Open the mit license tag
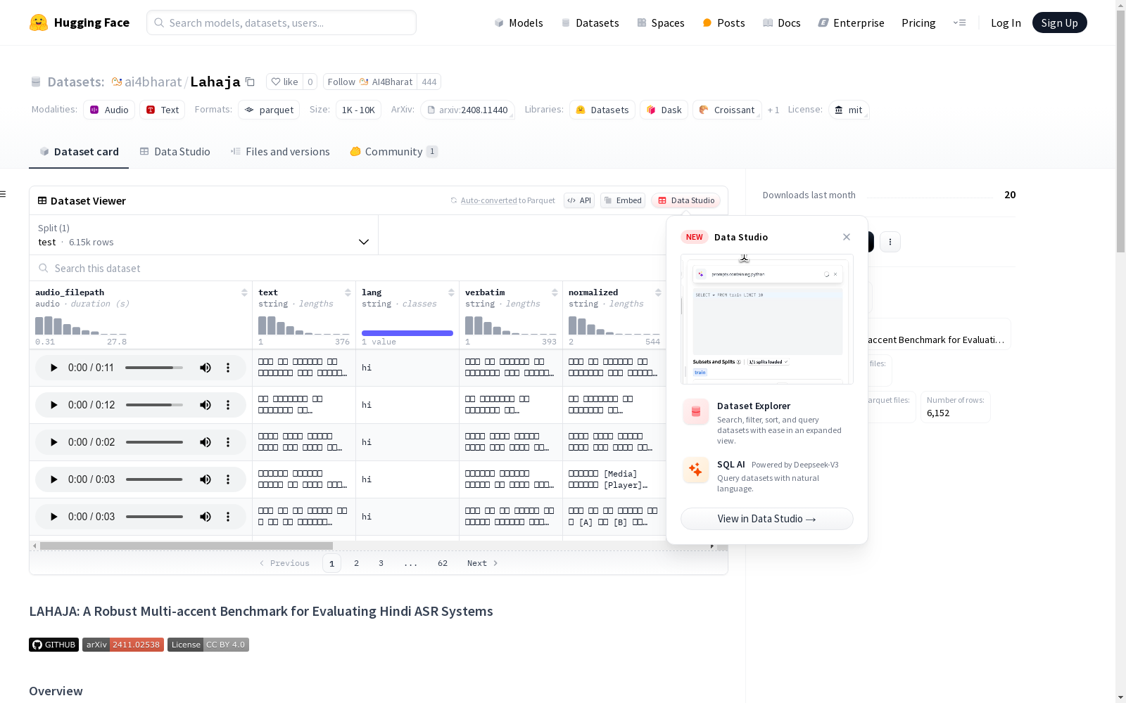Viewport: 1126px width, 703px height. click(849, 110)
